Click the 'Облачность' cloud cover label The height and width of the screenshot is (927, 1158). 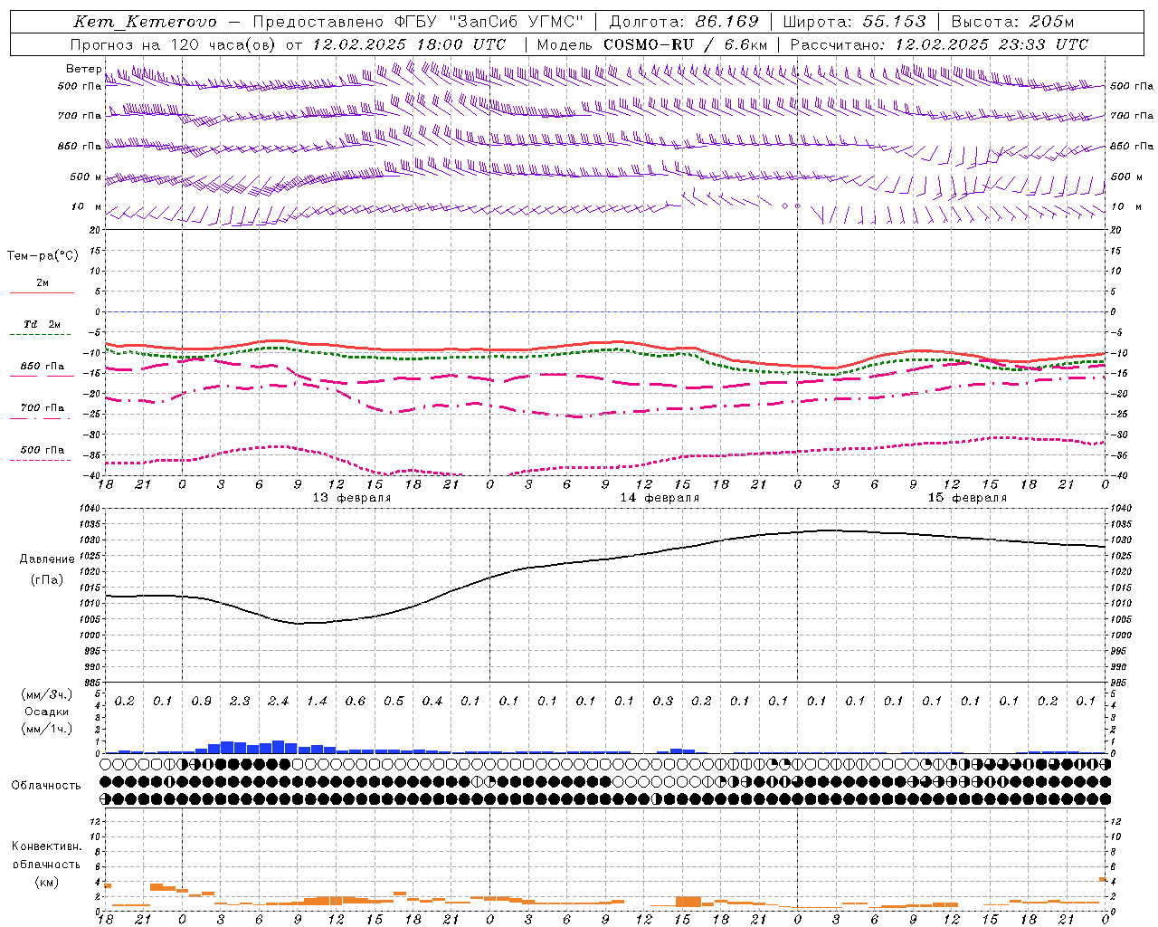[x=46, y=786]
